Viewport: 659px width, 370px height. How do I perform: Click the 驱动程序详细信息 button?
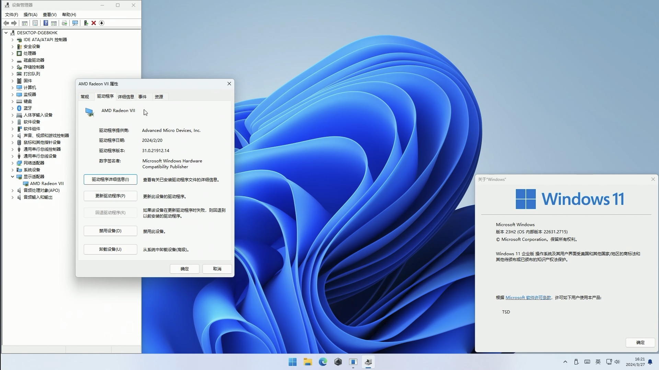110,179
